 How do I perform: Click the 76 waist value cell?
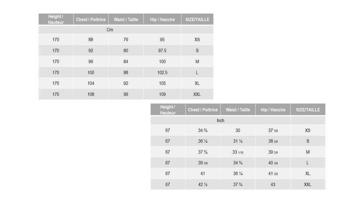click(126, 39)
